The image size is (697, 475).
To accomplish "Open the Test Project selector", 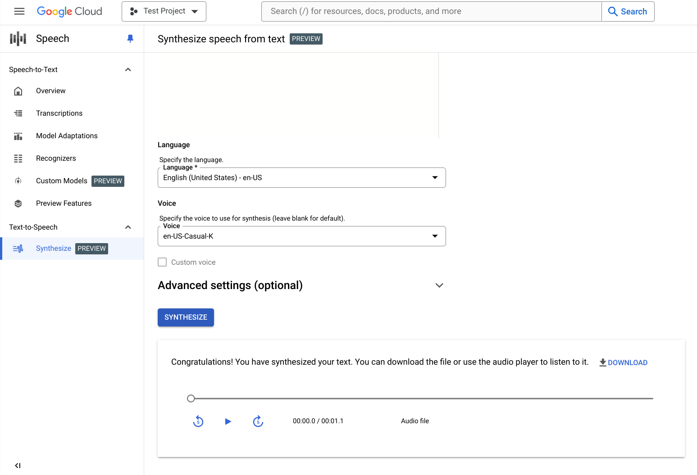I will tap(164, 11).
